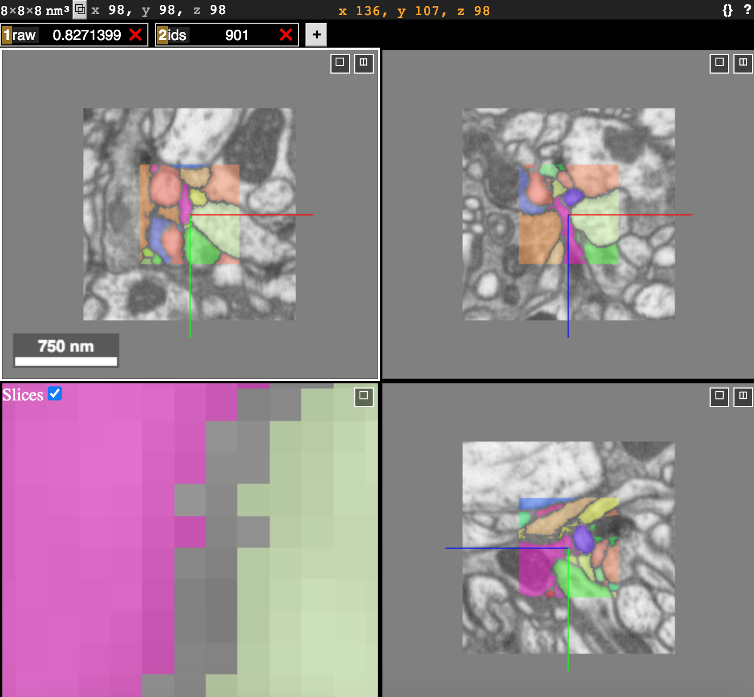
Task: Open the help overlay via question mark
Action: click(748, 9)
